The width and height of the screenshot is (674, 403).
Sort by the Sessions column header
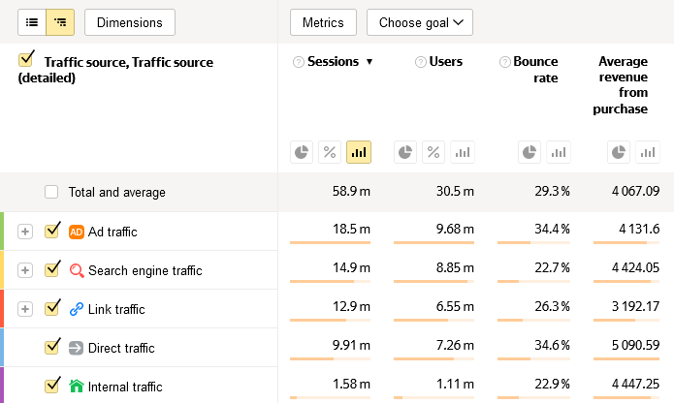333,62
